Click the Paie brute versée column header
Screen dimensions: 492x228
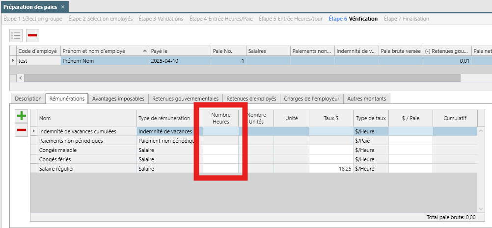click(x=401, y=51)
